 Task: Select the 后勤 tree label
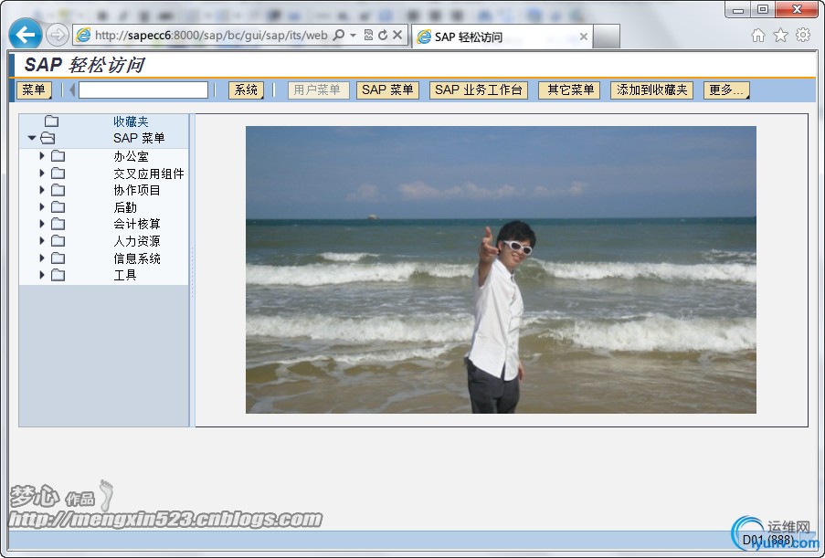tap(125, 207)
